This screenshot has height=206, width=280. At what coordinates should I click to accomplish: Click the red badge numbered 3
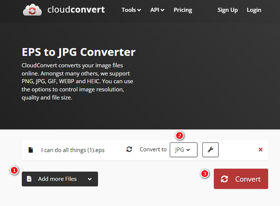(x=204, y=174)
